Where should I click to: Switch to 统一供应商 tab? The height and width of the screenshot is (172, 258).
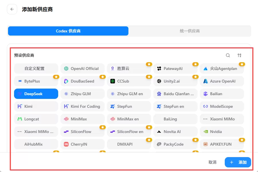click(189, 31)
